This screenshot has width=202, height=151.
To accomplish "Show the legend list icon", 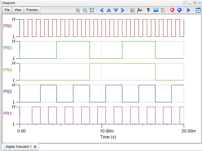I will [163, 10].
